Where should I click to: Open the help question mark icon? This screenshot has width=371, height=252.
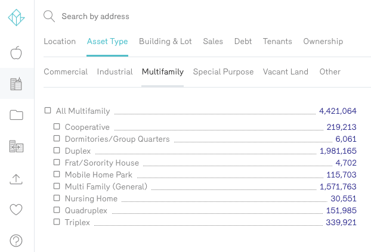(17, 241)
